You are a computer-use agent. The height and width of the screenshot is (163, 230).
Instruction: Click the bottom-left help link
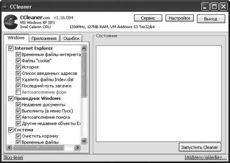pyautogui.click(x=13, y=158)
